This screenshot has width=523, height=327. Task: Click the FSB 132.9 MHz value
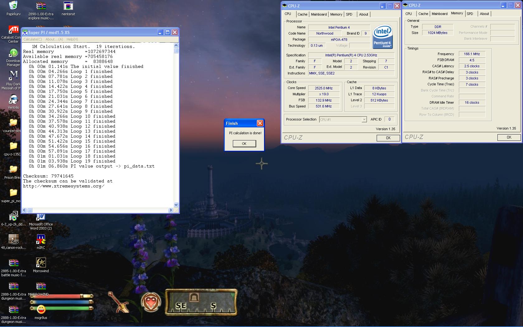(324, 100)
